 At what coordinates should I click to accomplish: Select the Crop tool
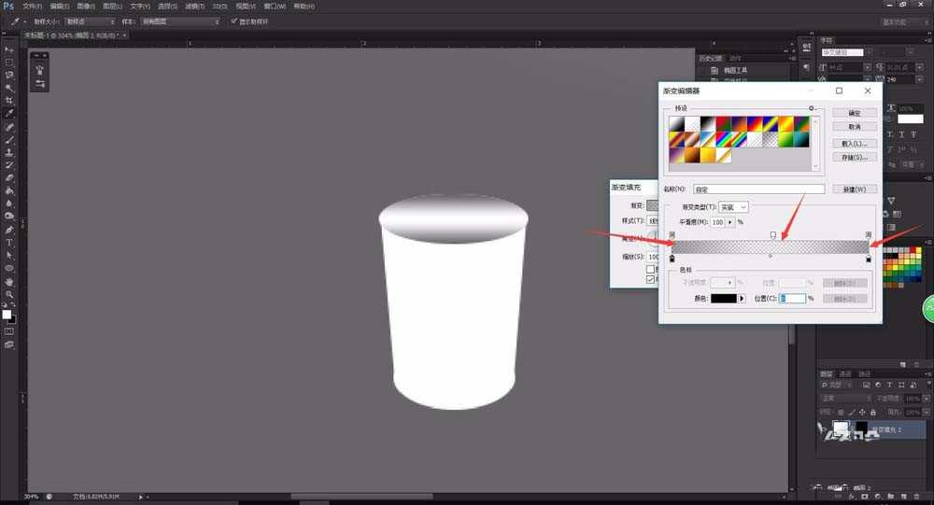pyautogui.click(x=9, y=100)
